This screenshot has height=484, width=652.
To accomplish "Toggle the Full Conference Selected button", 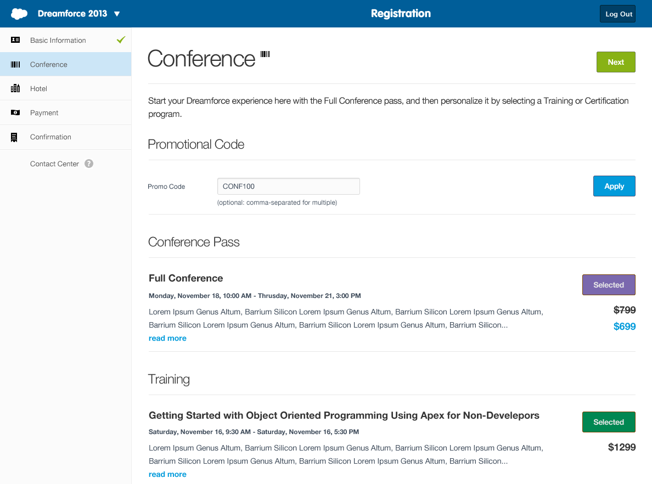I will tap(609, 285).
